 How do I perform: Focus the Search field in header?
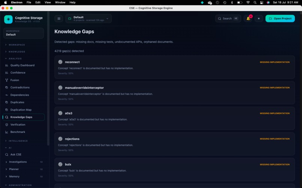click(x=228, y=19)
